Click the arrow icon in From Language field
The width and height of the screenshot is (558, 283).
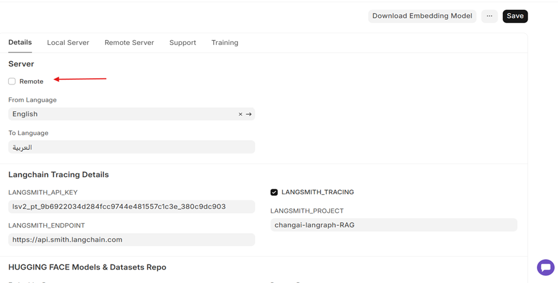coord(249,114)
